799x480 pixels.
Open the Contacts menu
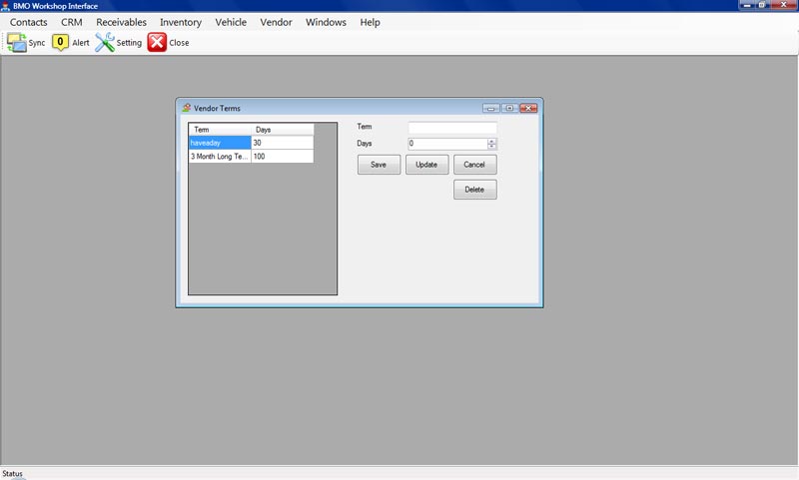coord(29,22)
